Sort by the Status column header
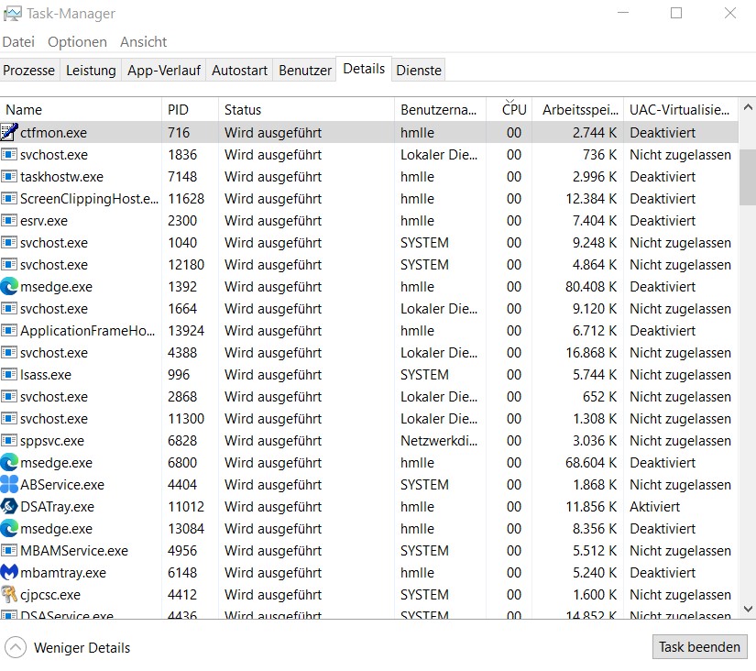Image resolution: width=756 pixels, height=671 pixels. point(306,109)
